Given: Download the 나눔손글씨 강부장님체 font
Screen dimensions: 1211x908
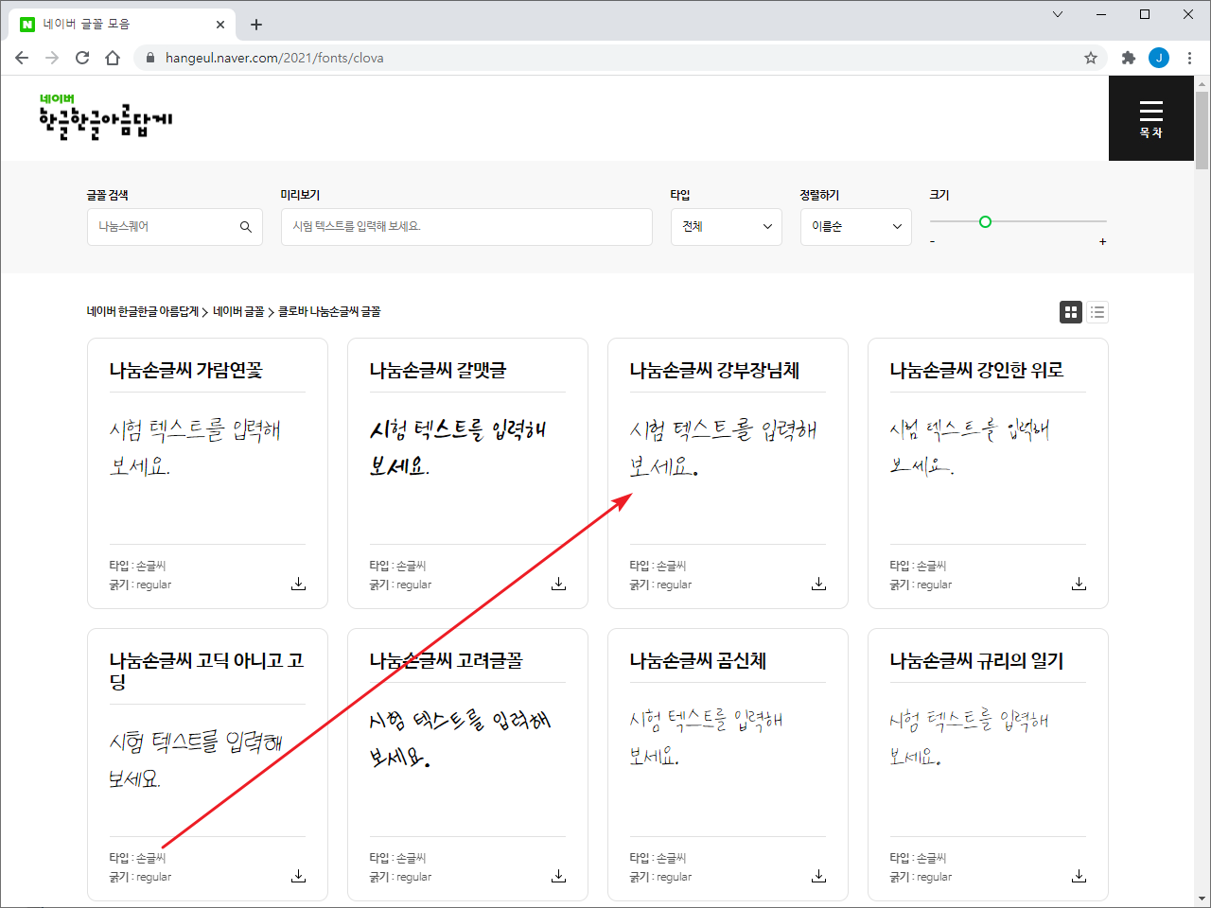Looking at the screenshot, I should pyautogui.click(x=818, y=584).
